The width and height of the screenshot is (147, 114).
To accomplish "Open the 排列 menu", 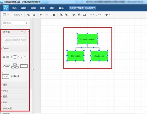I will point(43,8).
